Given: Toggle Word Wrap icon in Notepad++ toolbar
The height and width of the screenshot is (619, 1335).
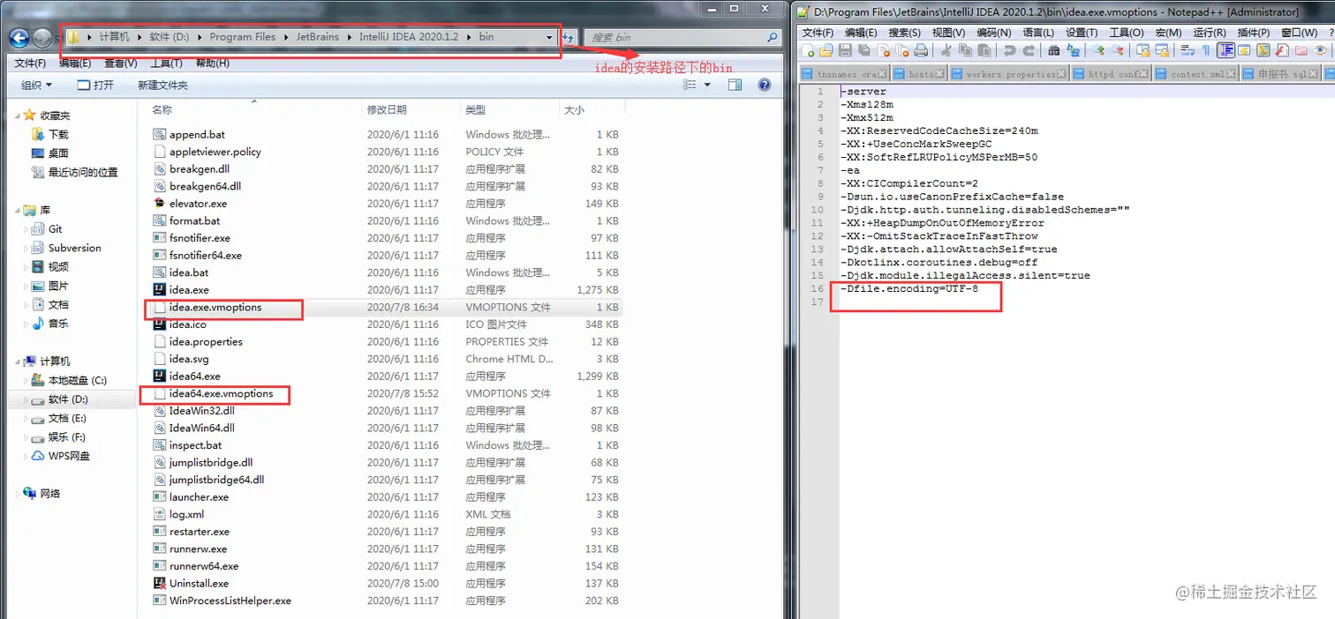Looking at the screenshot, I should (x=1188, y=50).
